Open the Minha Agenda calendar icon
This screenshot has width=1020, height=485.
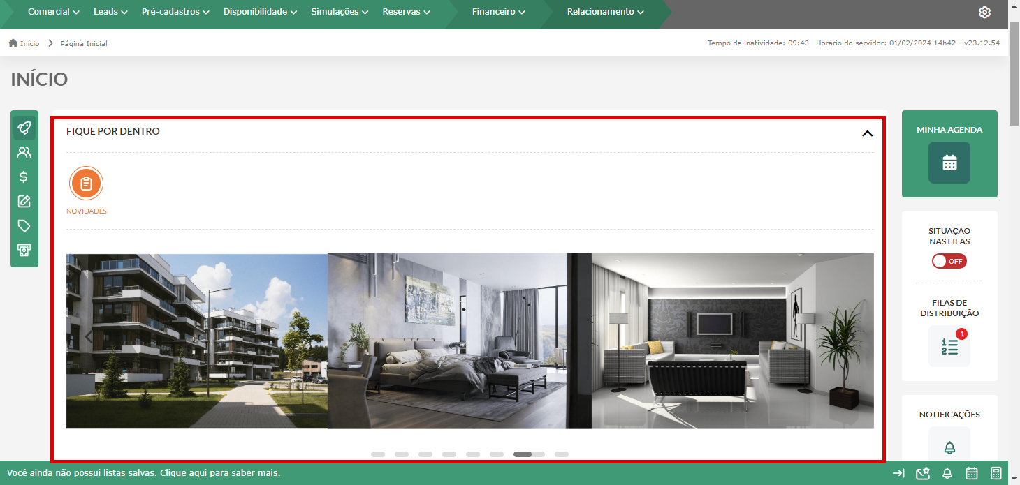(949, 163)
